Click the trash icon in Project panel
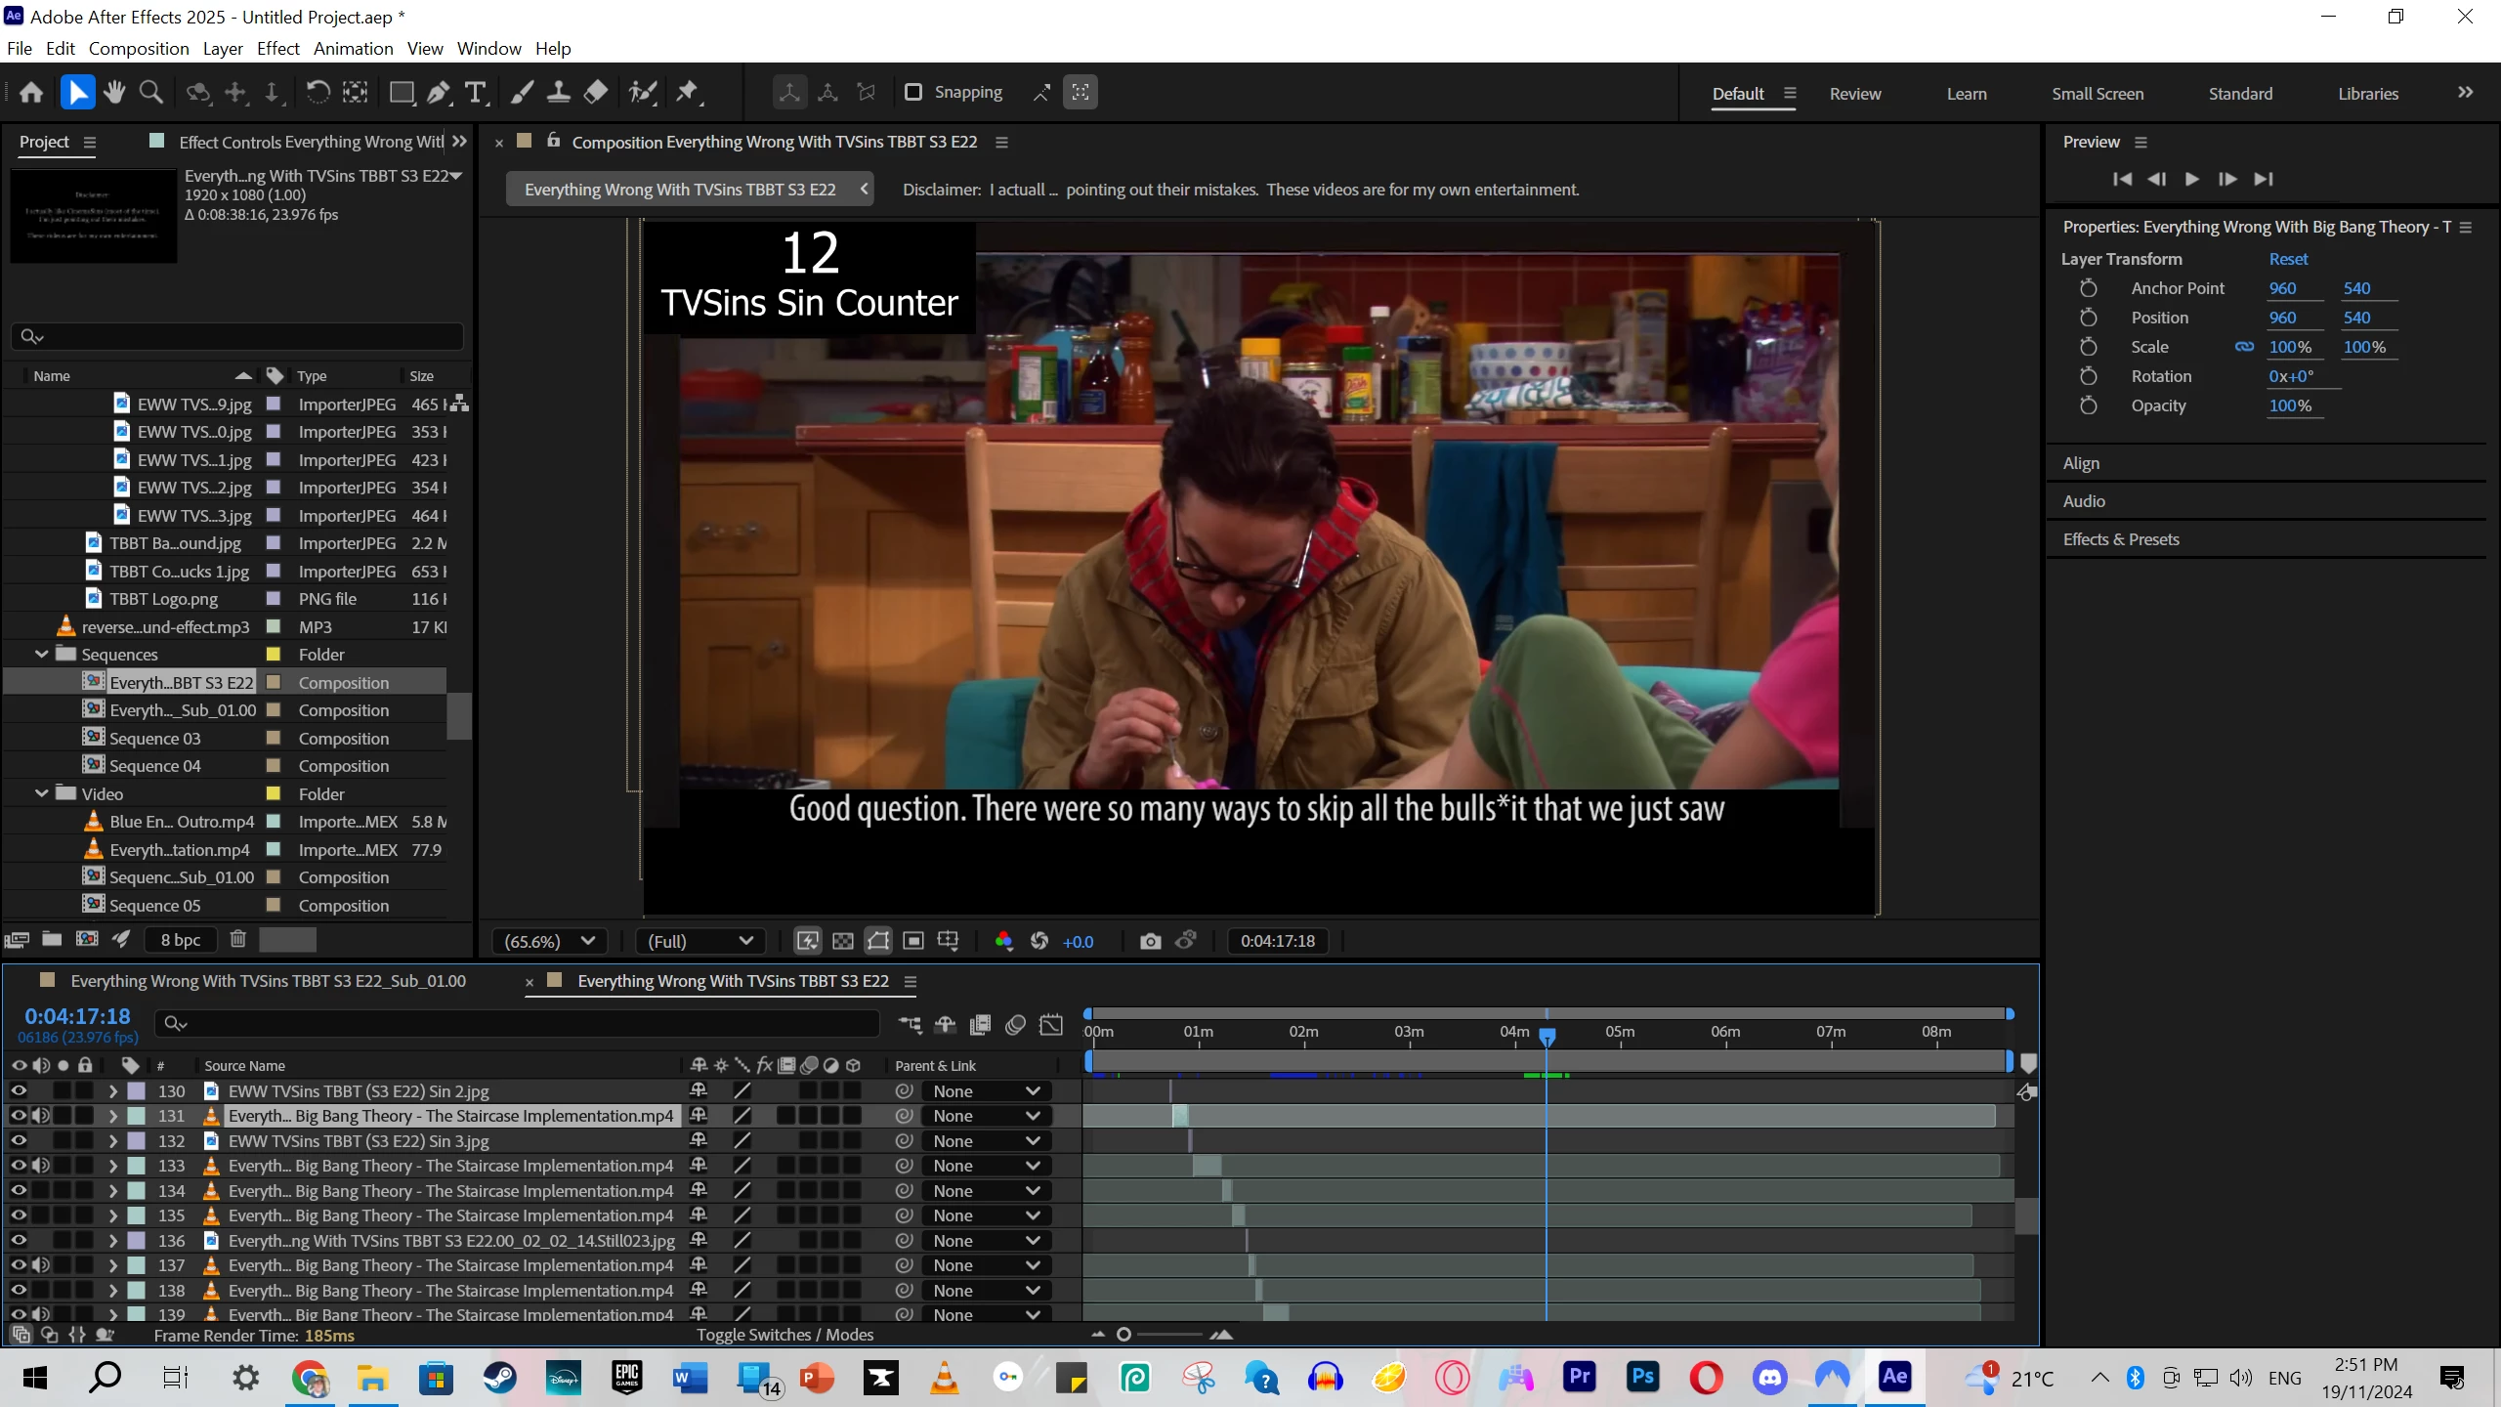The height and width of the screenshot is (1407, 2501). tap(237, 939)
